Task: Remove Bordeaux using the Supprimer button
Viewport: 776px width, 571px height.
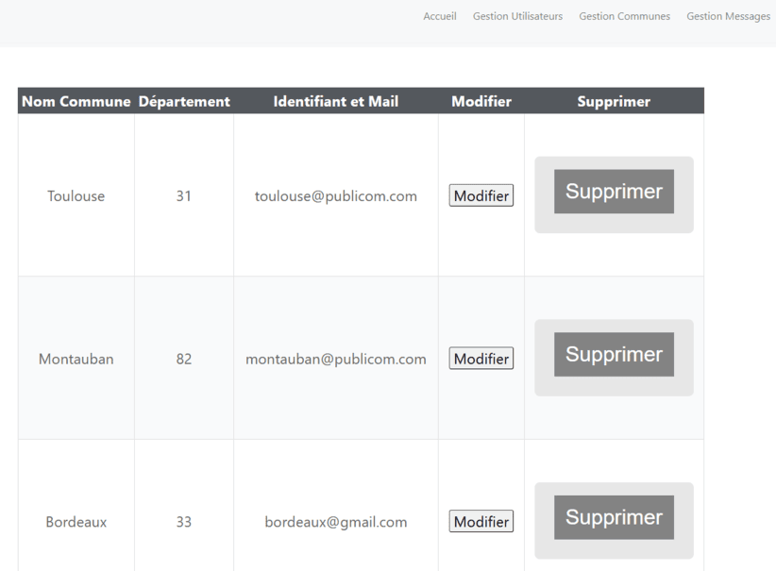Action: tap(614, 517)
